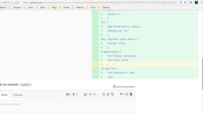Open the Amazon bookmarks folder
The width and height of the screenshot is (203, 114).
click(x=16, y=8)
